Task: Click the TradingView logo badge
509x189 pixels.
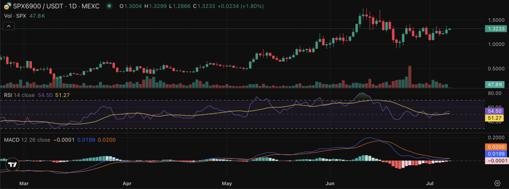Action: click(x=12, y=165)
